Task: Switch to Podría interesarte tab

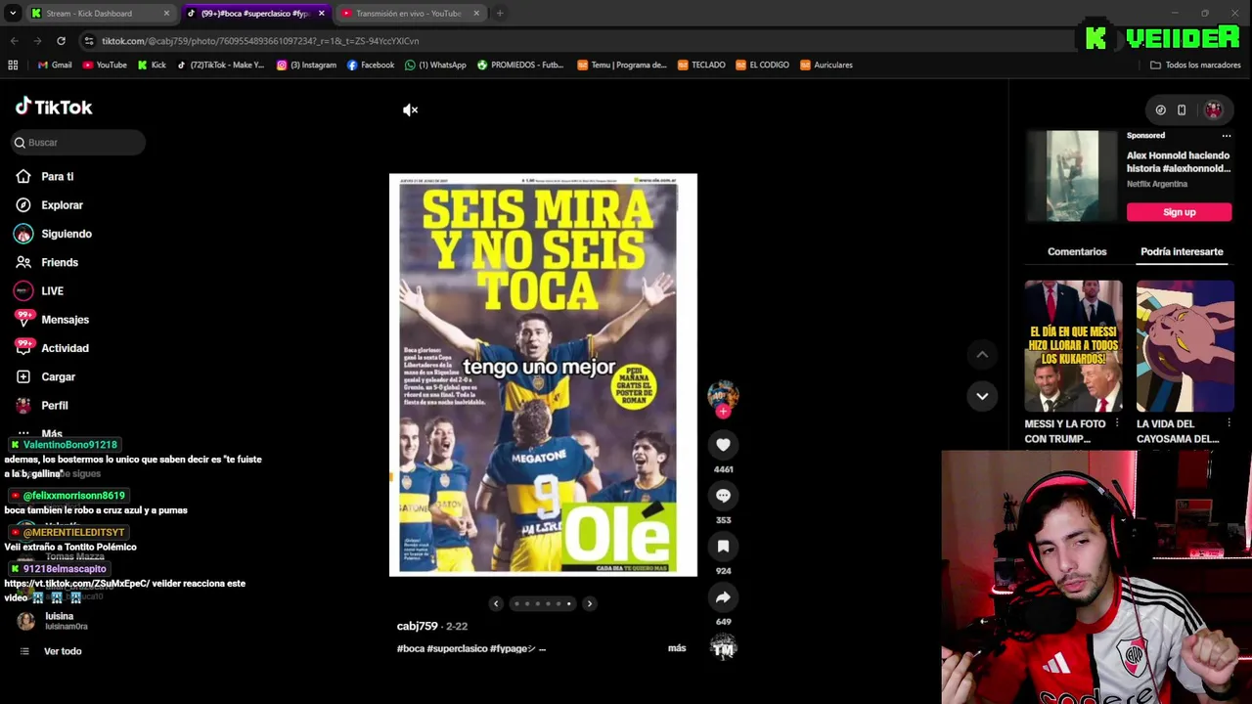Action: 1182,251
